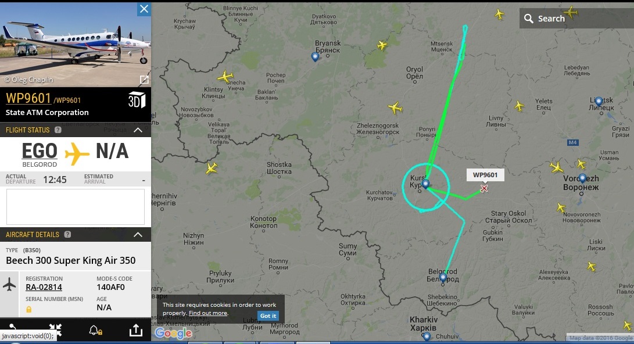Screen dimensions: 634x344
Task: Click the share upload icon
Action: tap(136, 330)
